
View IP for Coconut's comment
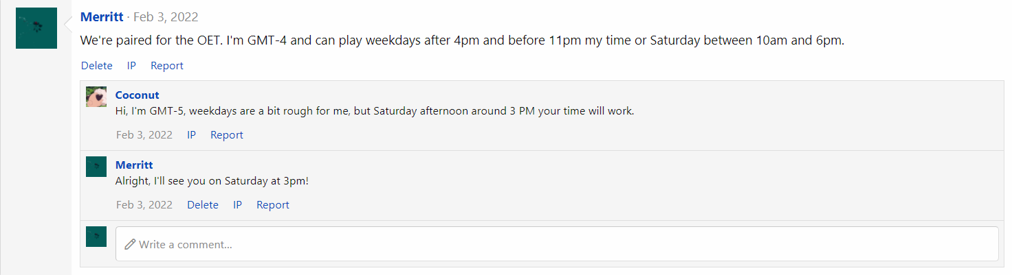191,135
